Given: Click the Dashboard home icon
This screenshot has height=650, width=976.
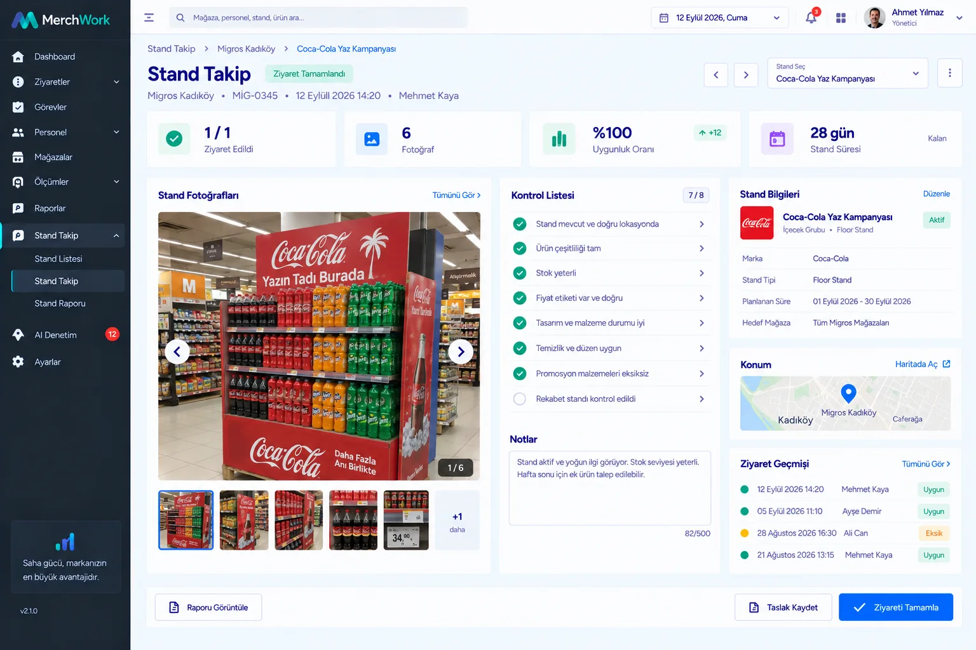Looking at the screenshot, I should tap(18, 56).
